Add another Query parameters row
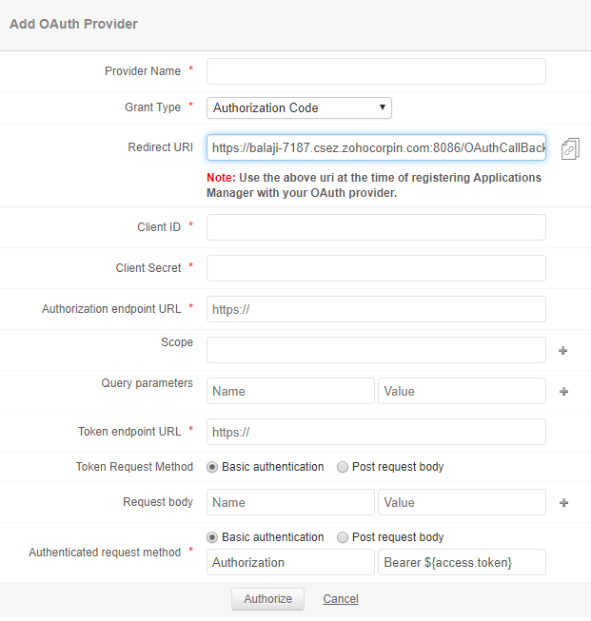This screenshot has width=591, height=621. [563, 391]
